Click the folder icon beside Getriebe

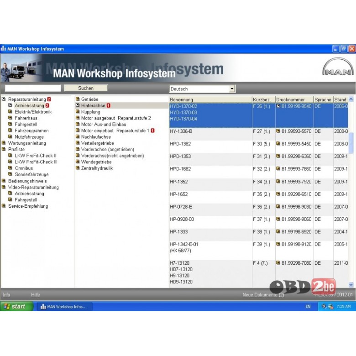(x=78, y=99)
